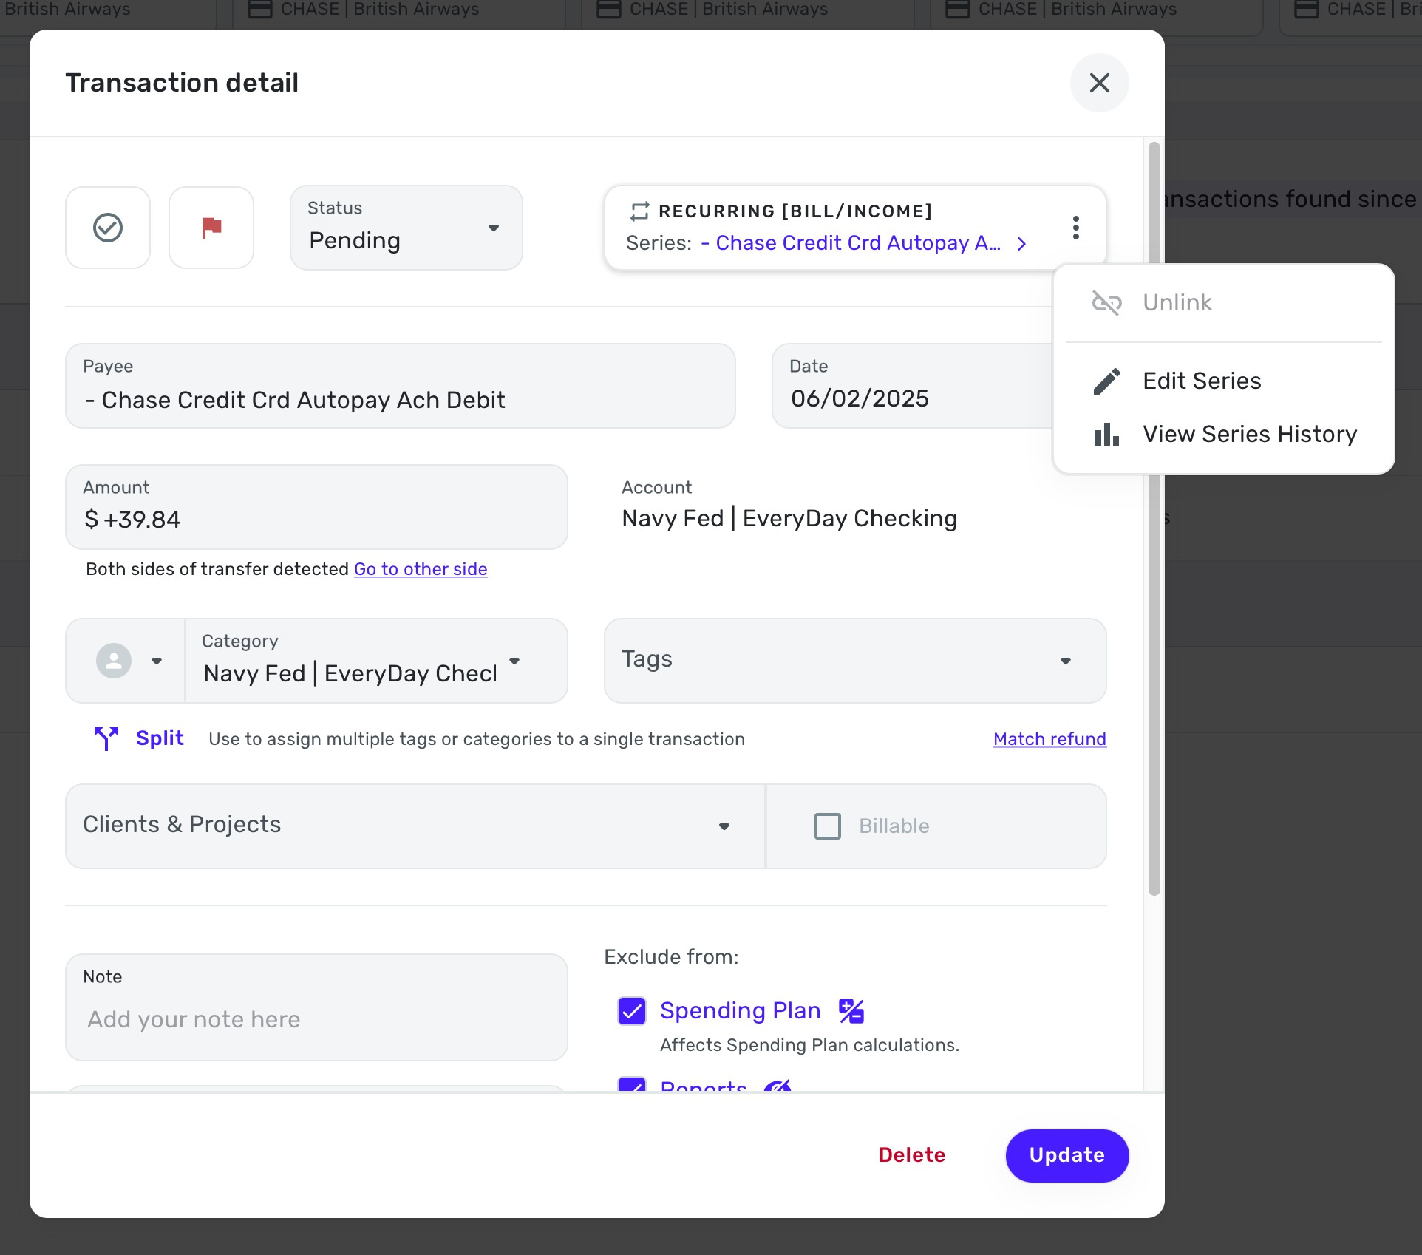The image size is (1422, 1255).
Task: Follow the Go to other side link
Action: pyautogui.click(x=421, y=569)
